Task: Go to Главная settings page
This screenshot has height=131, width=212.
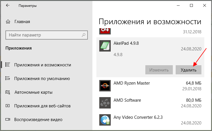Action: 22,22
